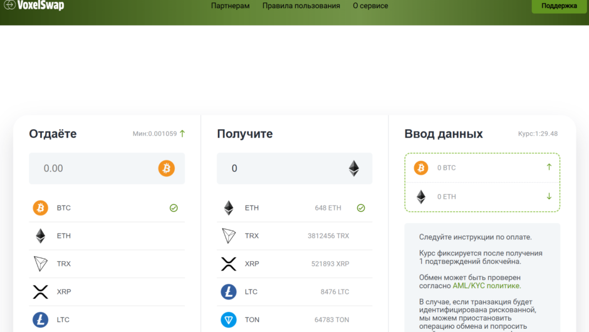Toggle the ETH selected checkmark in Получите
Viewport: 589px width, 332px height.
pyautogui.click(x=361, y=208)
